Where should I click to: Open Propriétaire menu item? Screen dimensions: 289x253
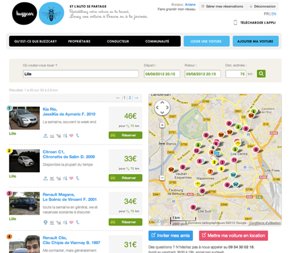(x=79, y=41)
